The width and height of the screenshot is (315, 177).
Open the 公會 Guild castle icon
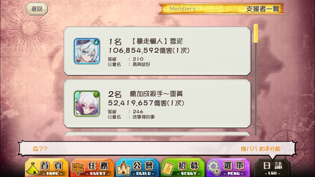click(124, 168)
